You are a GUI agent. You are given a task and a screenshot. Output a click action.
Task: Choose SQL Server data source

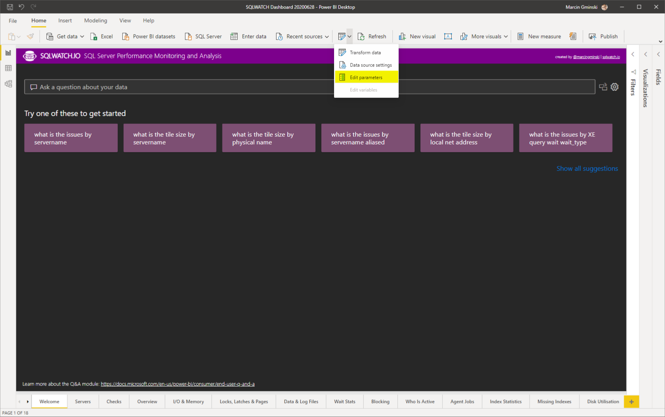point(203,36)
